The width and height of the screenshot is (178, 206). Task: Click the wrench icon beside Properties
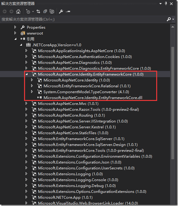(23, 27)
